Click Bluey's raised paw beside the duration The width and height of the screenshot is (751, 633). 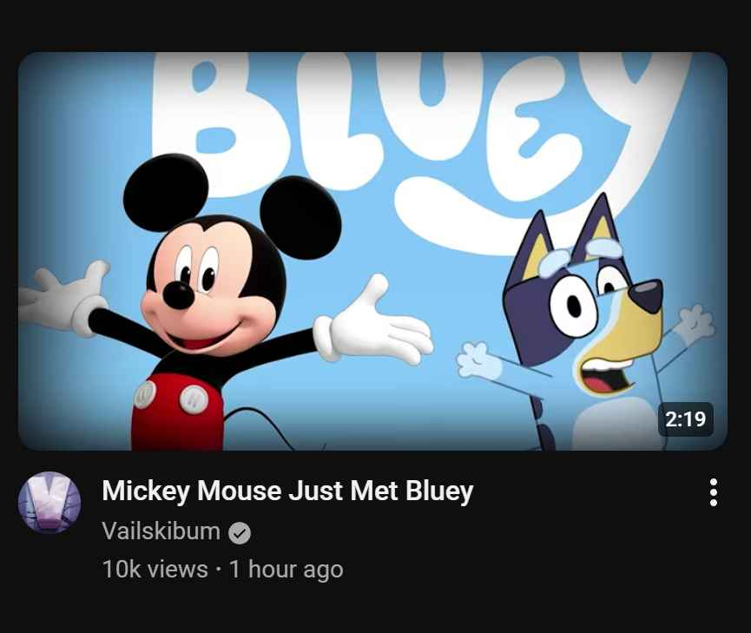[x=695, y=325]
